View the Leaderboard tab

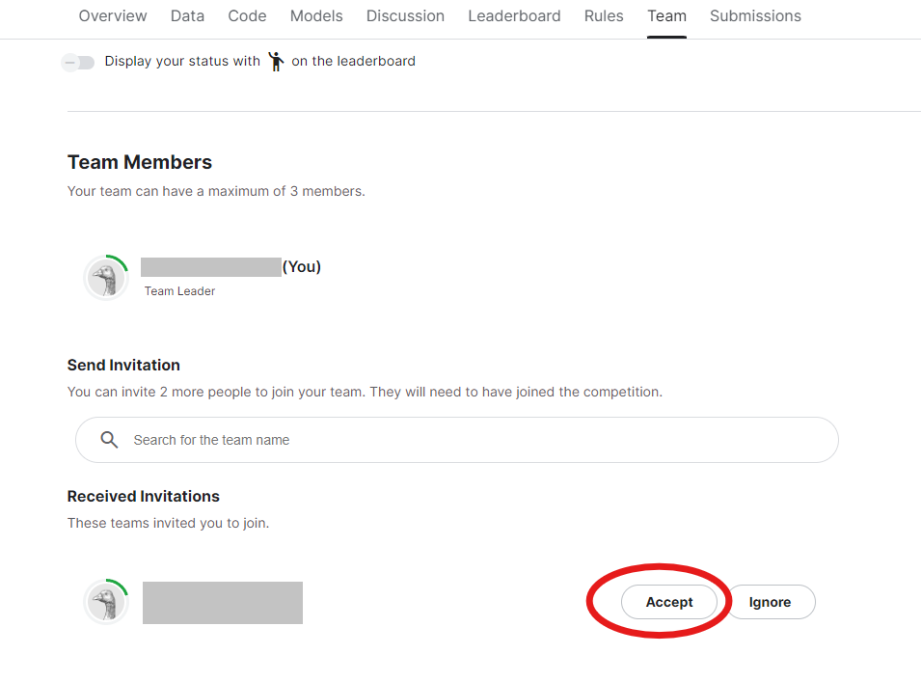pyautogui.click(x=514, y=15)
